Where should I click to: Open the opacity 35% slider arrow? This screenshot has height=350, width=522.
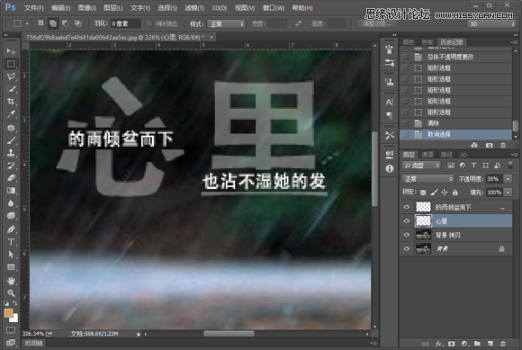point(508,179)
